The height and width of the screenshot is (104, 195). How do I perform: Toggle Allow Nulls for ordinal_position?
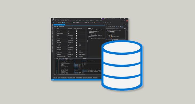76,34
